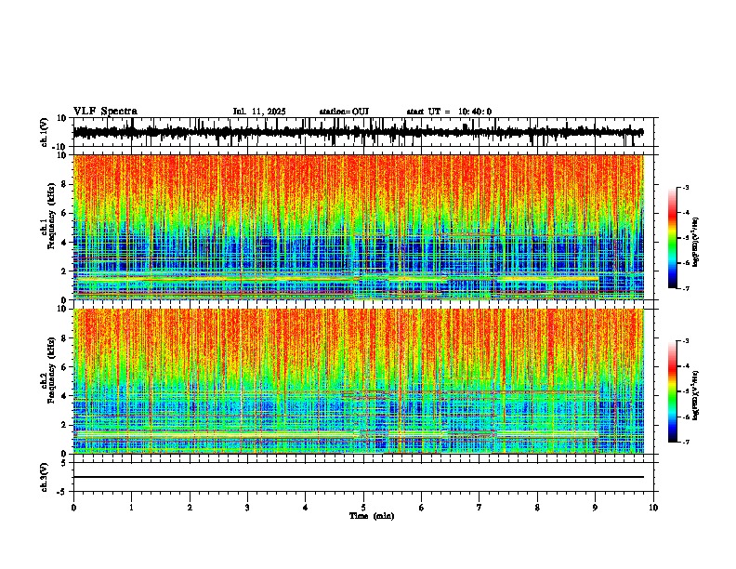Click the ch.3 axis lower tick label -5
736x569 pixels.
click(x=63, y=492)
